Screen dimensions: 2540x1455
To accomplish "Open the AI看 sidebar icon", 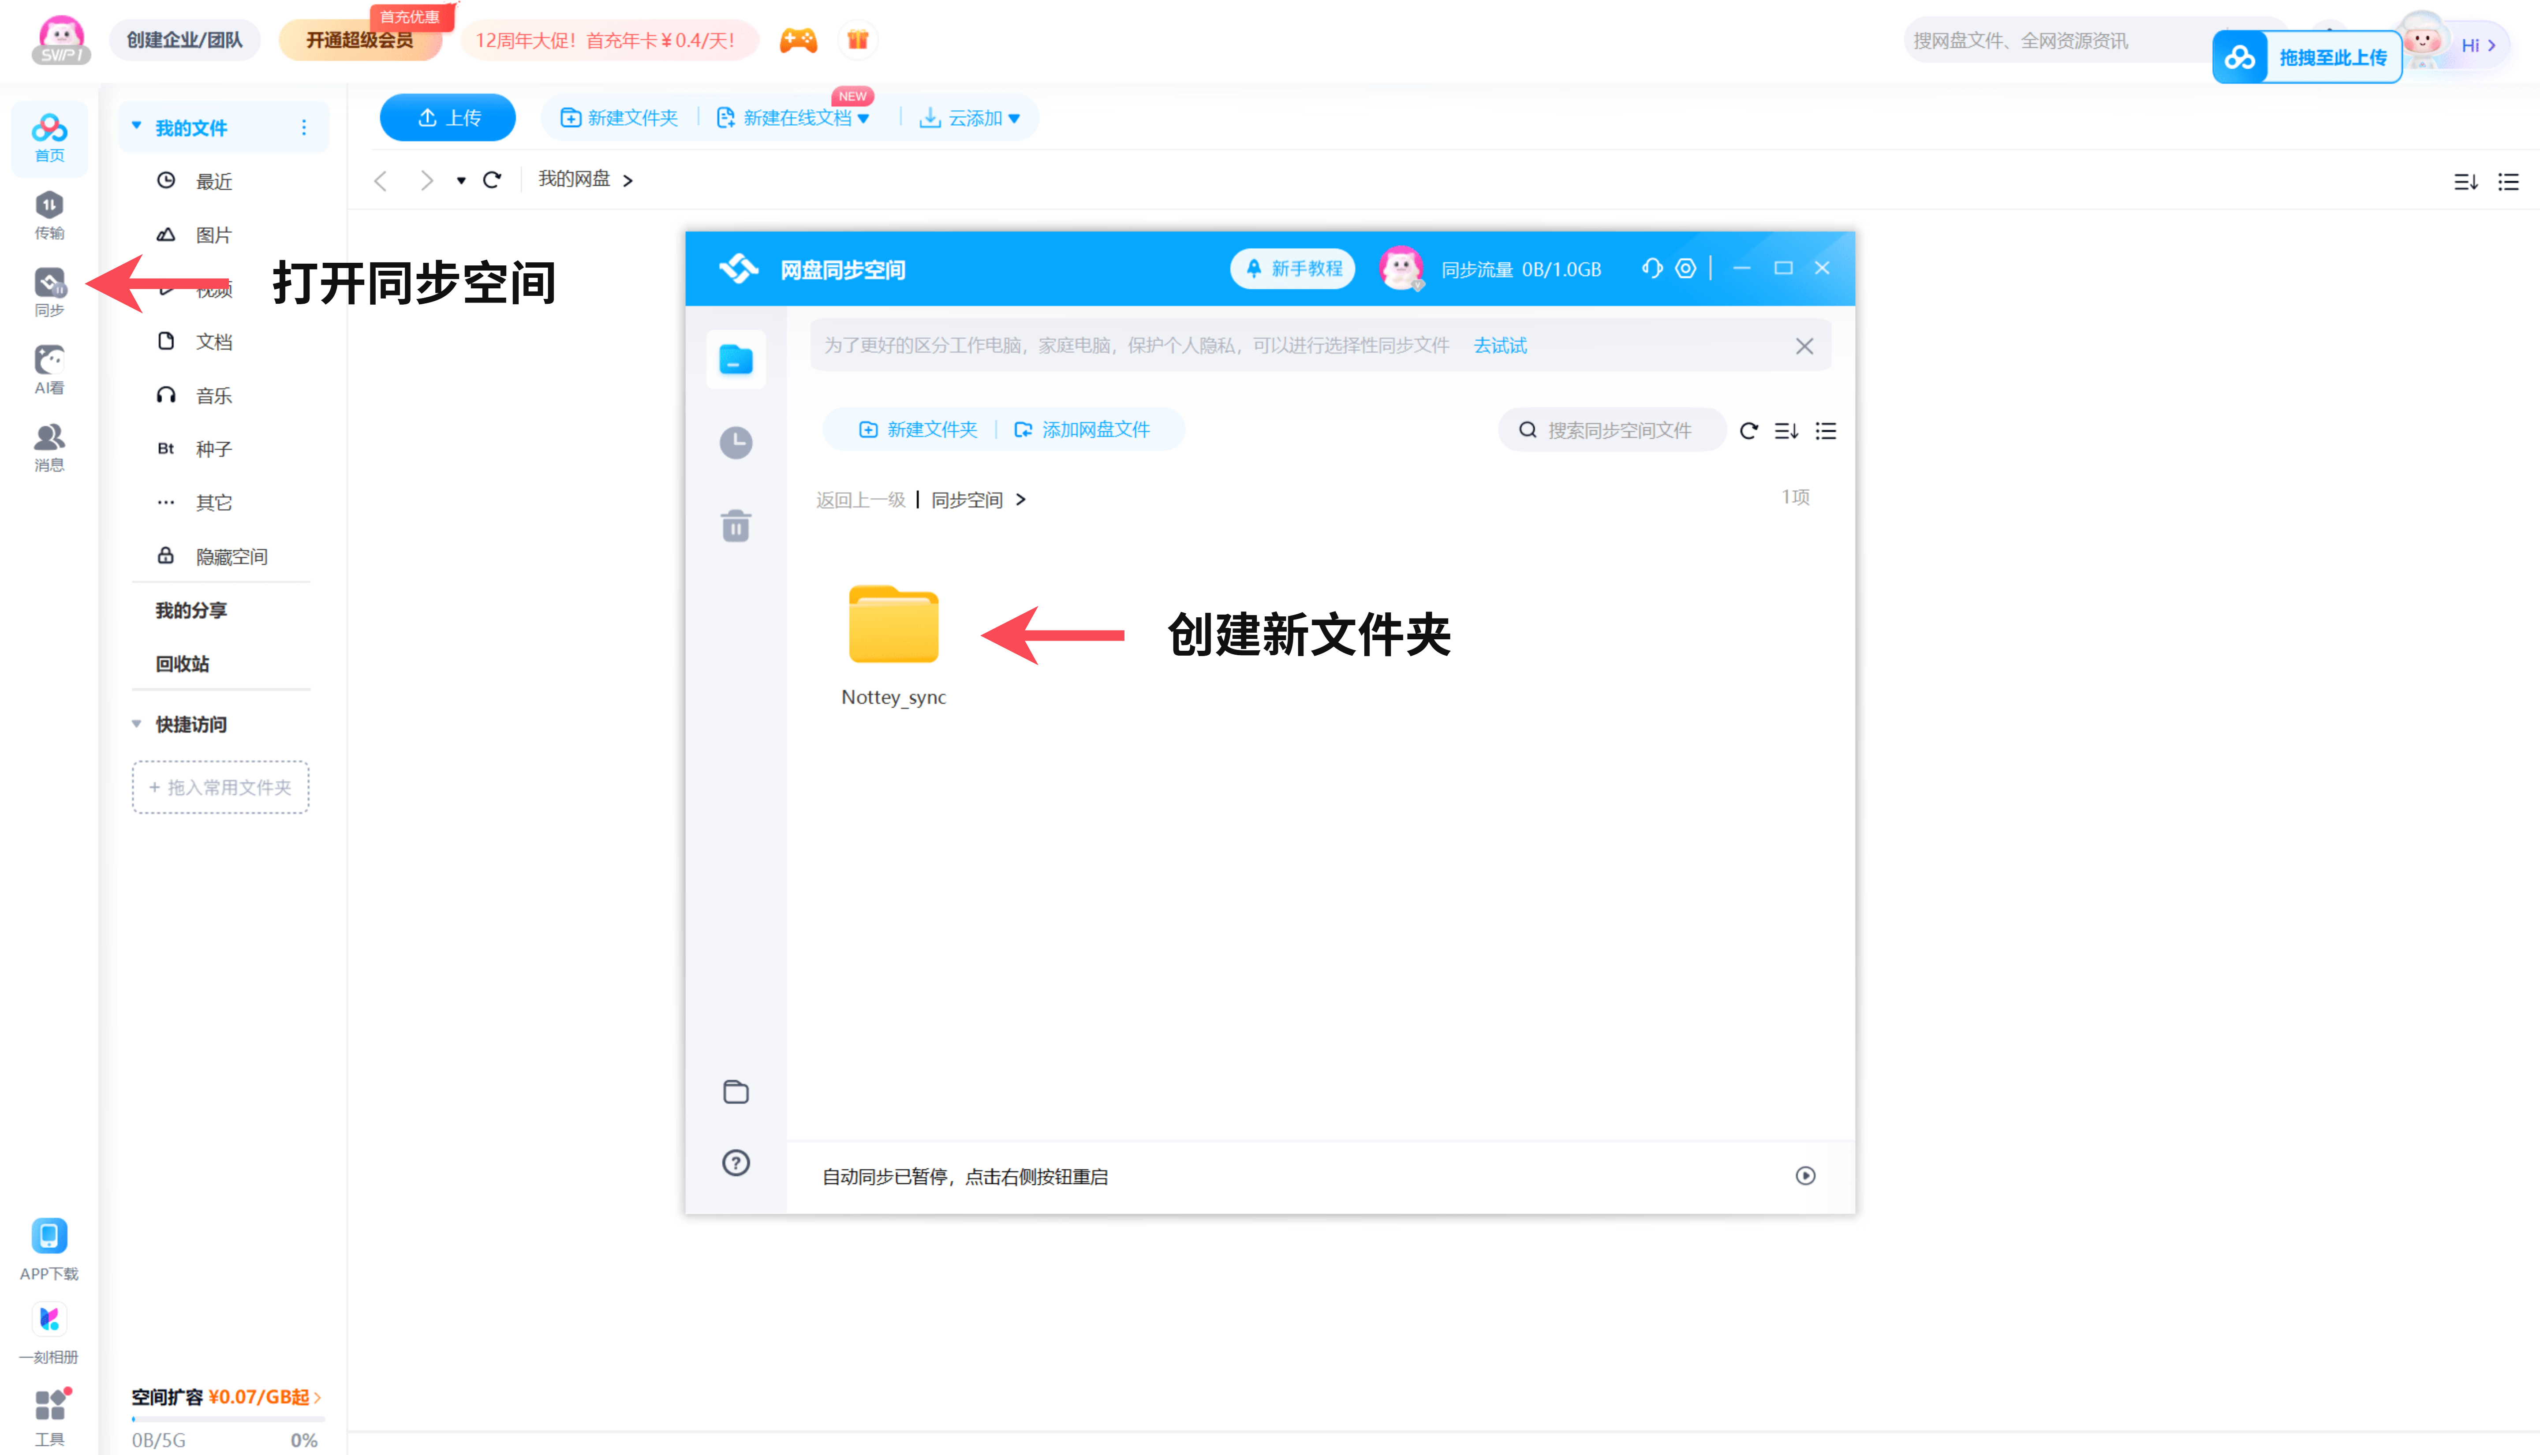I will [x=49, y=370].
